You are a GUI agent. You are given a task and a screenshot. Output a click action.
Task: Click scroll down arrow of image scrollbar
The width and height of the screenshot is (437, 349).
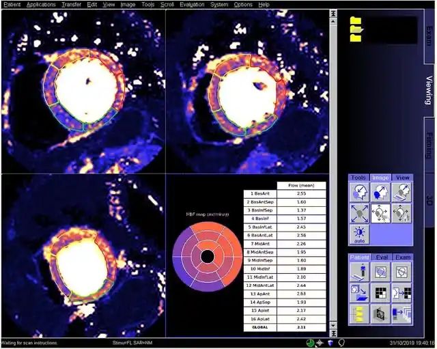click(x=333, y=325)
